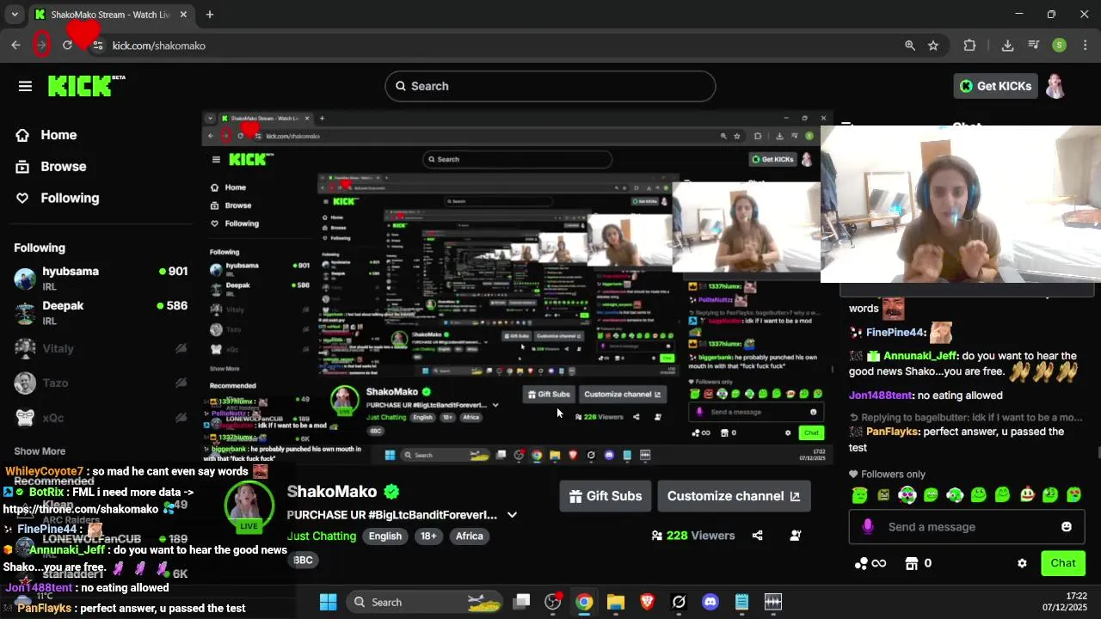Open the Windows Start menu
1101x619 pixels.
(x=329, y=602)
